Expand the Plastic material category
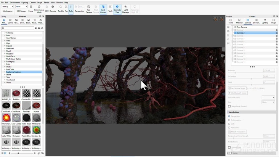279x157 pixels. tap(5, 67)
